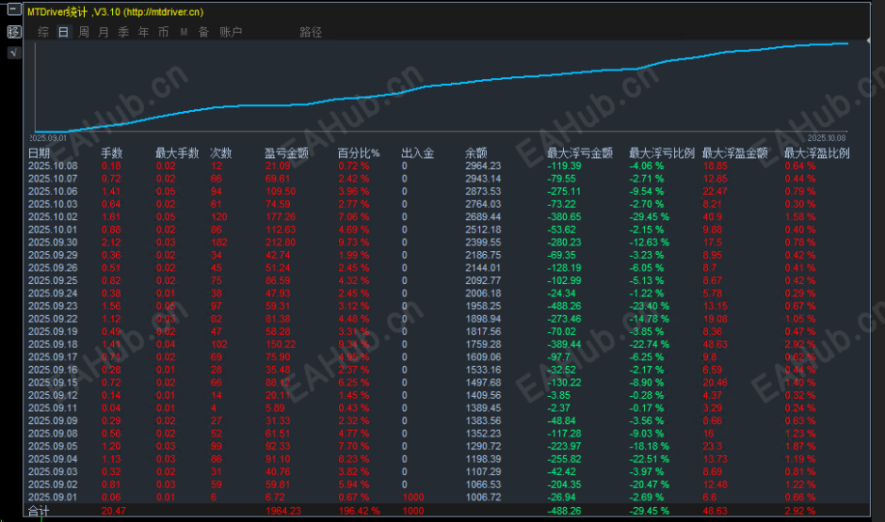Click the 最大浮亏金额 column header
This screenshot has height=522, width=885.
(x=580, y=152)
